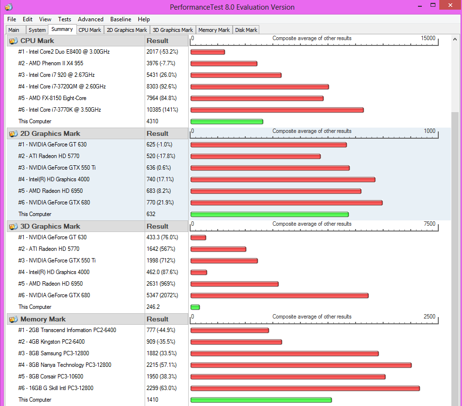
Task: Minimize the PerformanceTest window
Action: coord(420,6)
